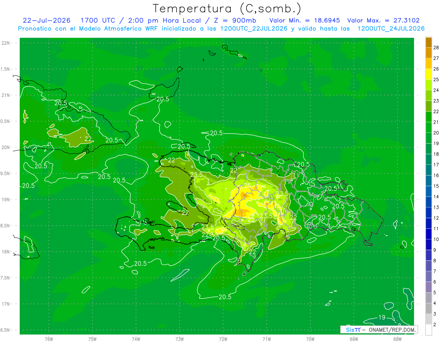Click the "73W" longitude axis label
The image size is (446, 344).
pyautogui.click(x=180, y=339)
